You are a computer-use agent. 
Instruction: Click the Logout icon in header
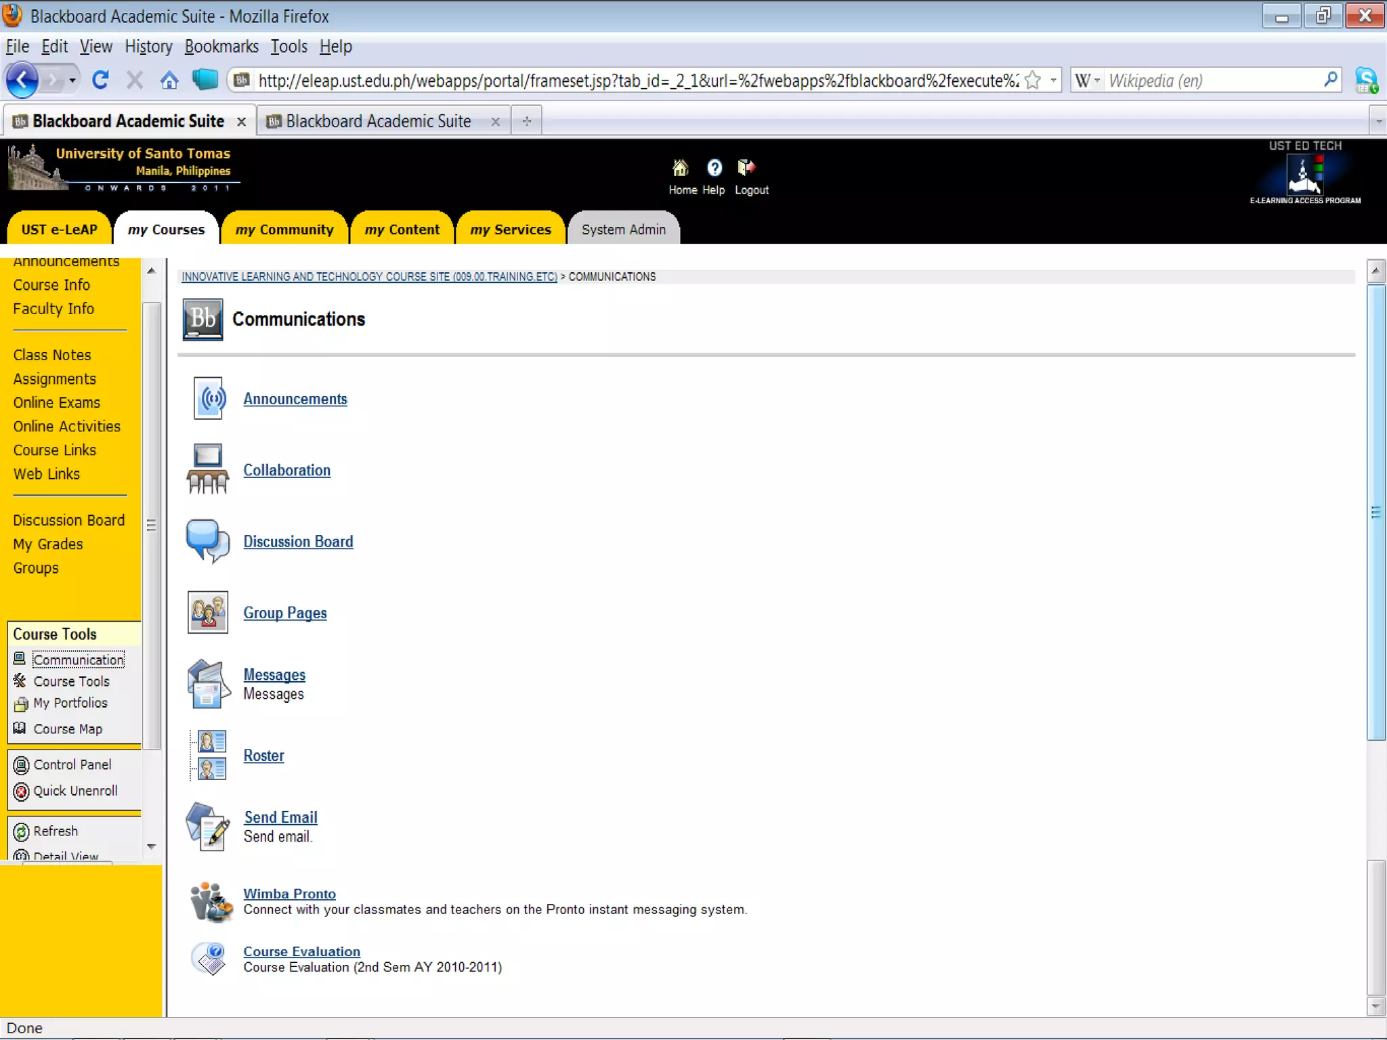(746, 168)
